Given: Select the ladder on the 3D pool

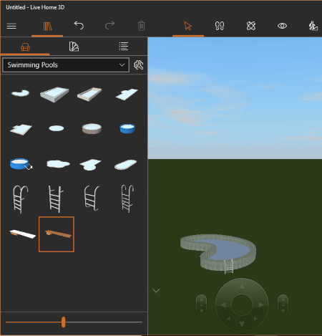Looking at the screenshot, I should pyautogui.click(x=228, y=267).
